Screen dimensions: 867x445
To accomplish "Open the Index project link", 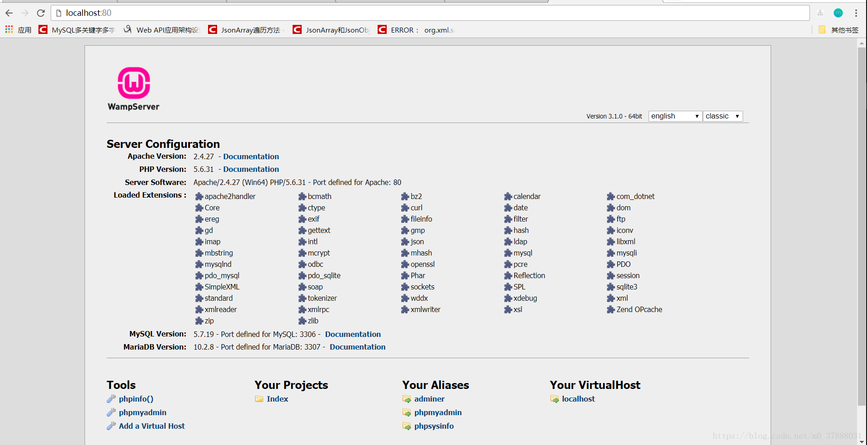I will 277,399.
